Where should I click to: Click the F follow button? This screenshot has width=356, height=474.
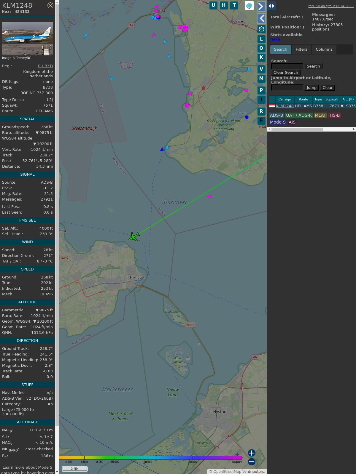pyautogui.click(x=261, y=121)
